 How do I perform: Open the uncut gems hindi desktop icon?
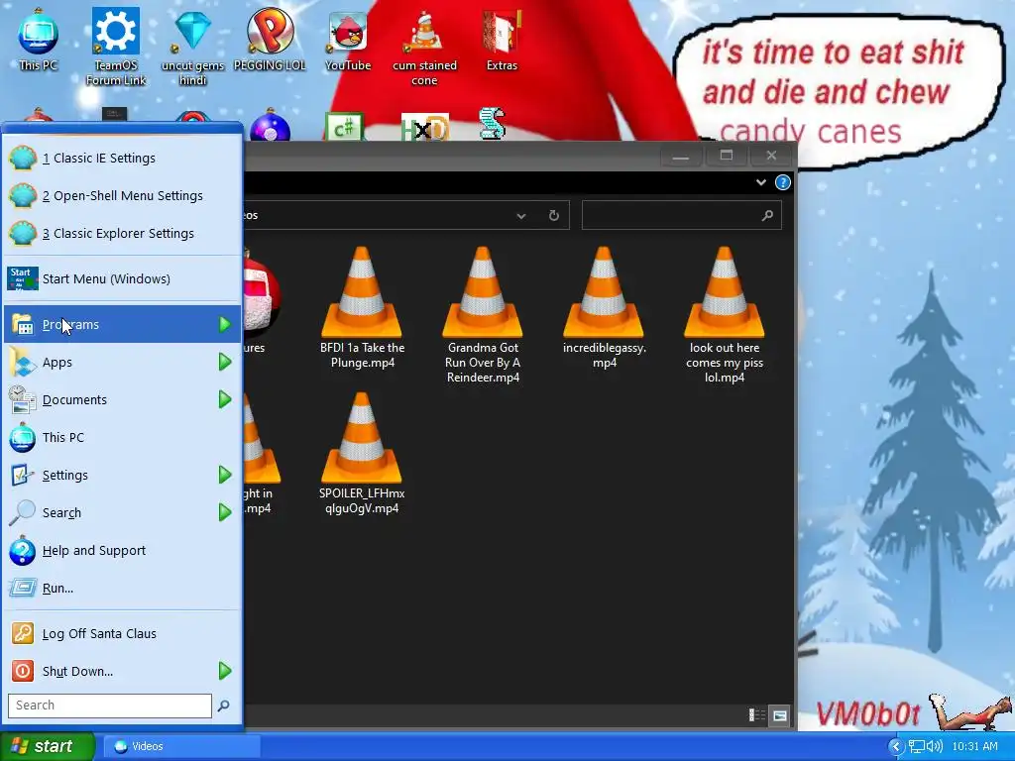(193, 47)
